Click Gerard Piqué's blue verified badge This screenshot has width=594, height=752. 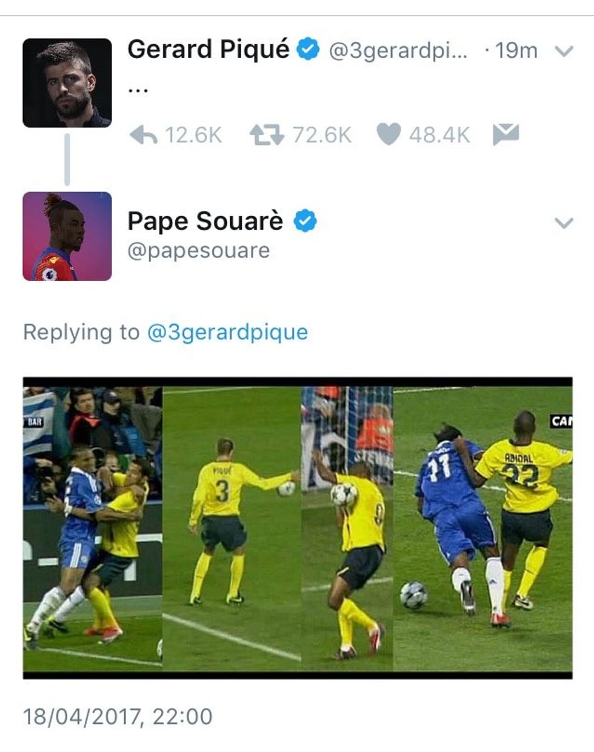[308, 50]
